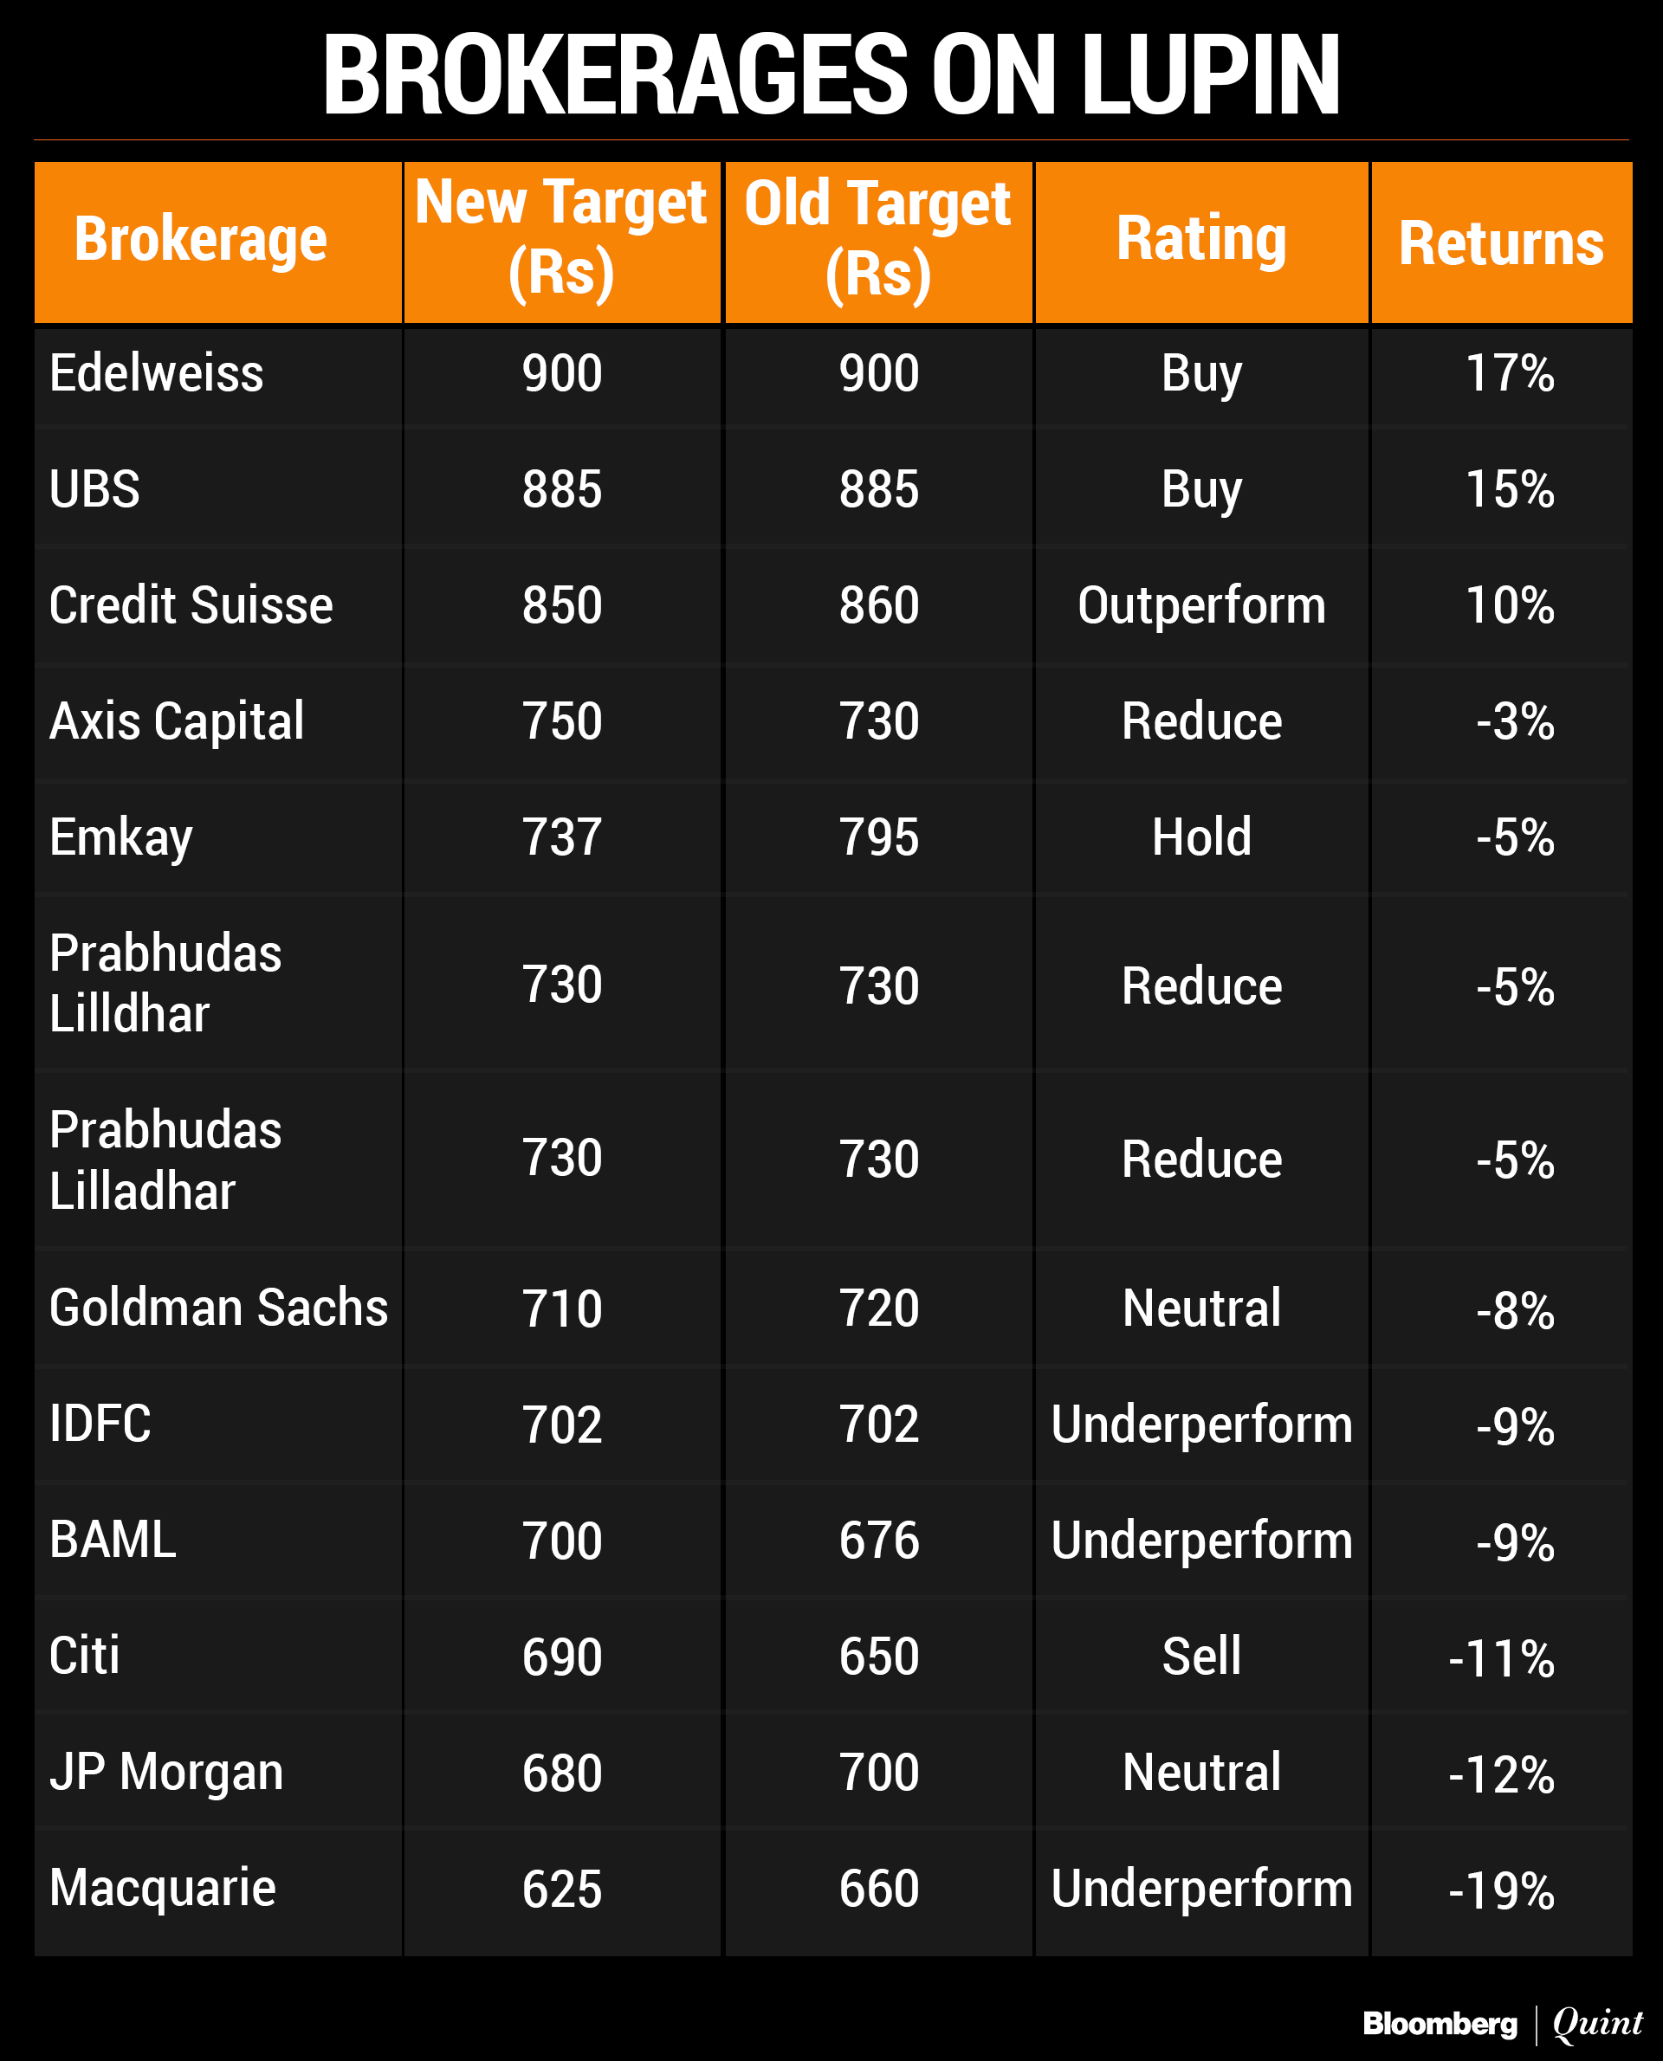
Task: Click the Credit Suisse row label
Action: (x=191, y=605)
